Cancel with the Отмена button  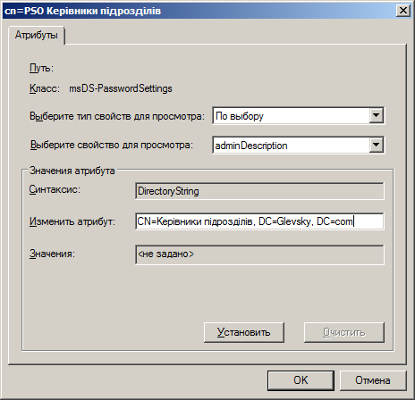coord(373,380)
